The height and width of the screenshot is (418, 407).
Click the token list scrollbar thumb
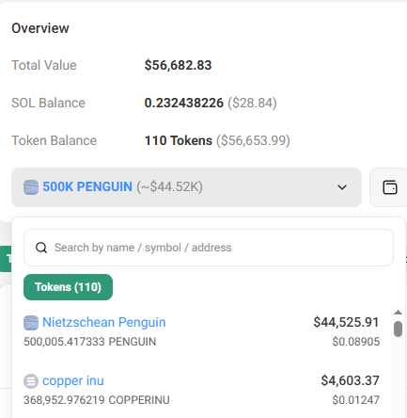coord(398,329)
